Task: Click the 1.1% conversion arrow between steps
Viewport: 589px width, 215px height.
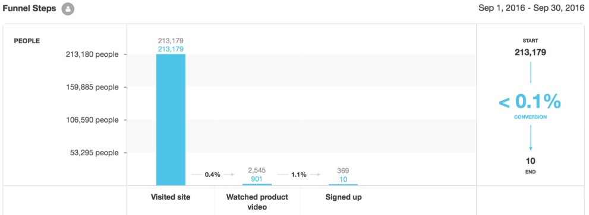Action: pos(299,175)
